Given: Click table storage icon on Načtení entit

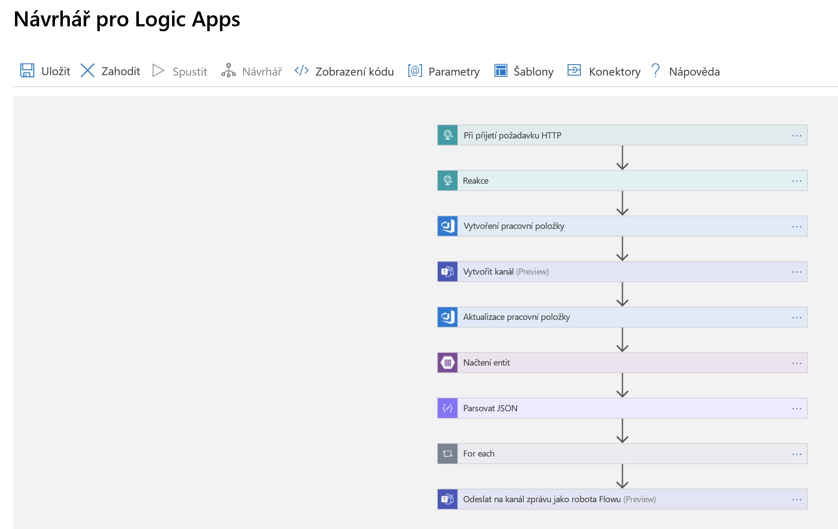Looking at the screenshot, I should click(448, 362).
